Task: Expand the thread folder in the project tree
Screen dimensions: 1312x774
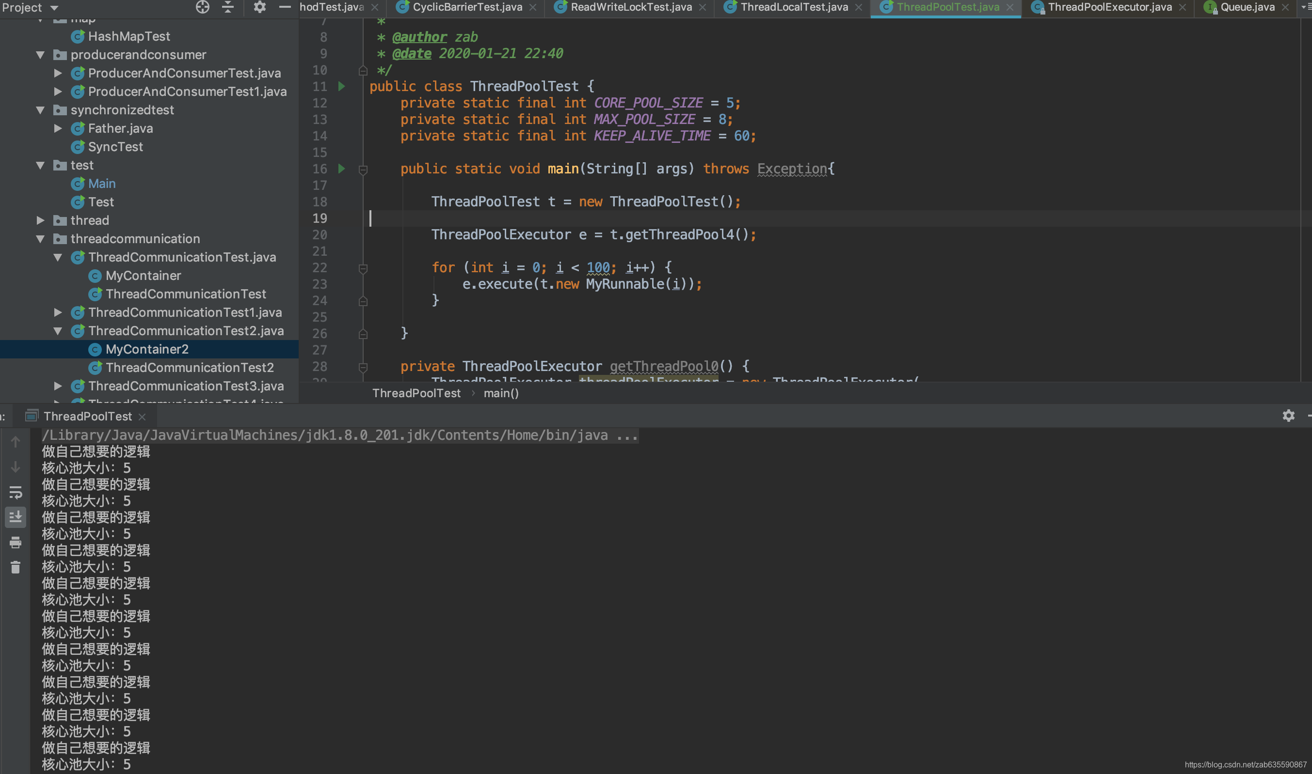Action: (41, 220)
